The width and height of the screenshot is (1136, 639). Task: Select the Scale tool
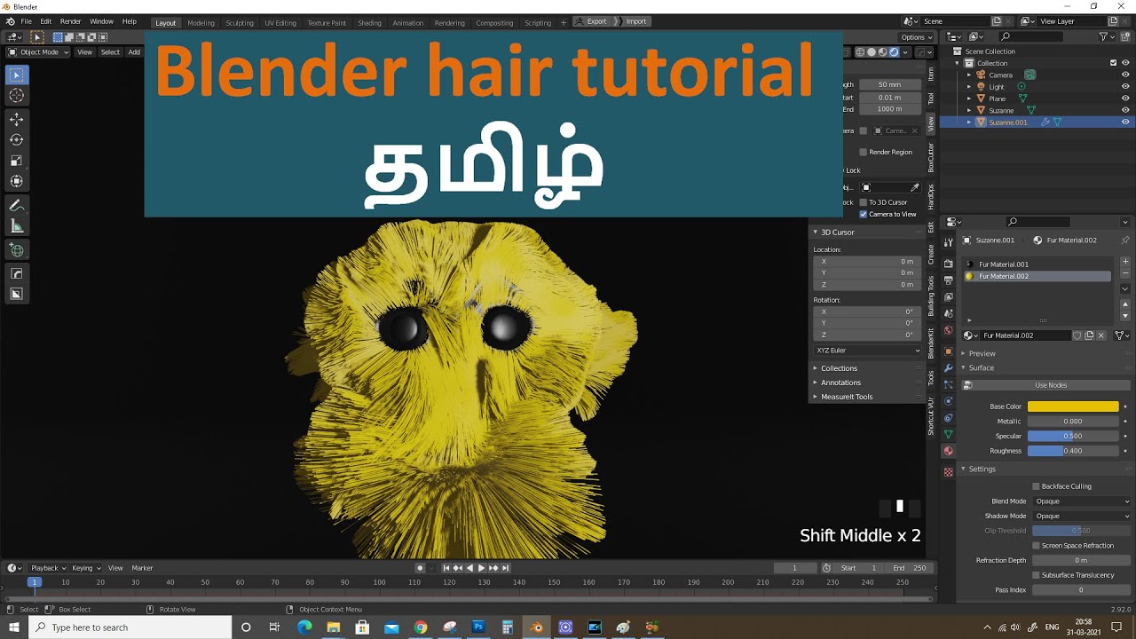point(17,161)
